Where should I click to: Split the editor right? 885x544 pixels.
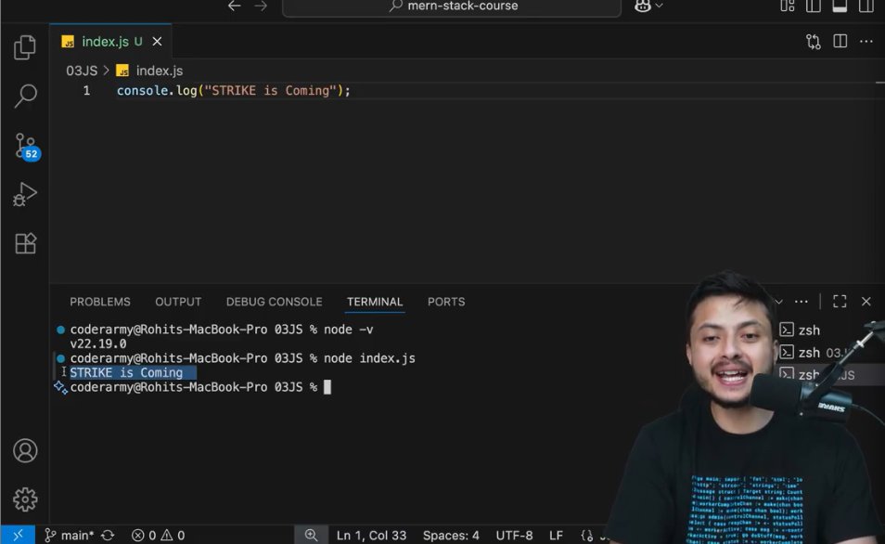(840, 41)
